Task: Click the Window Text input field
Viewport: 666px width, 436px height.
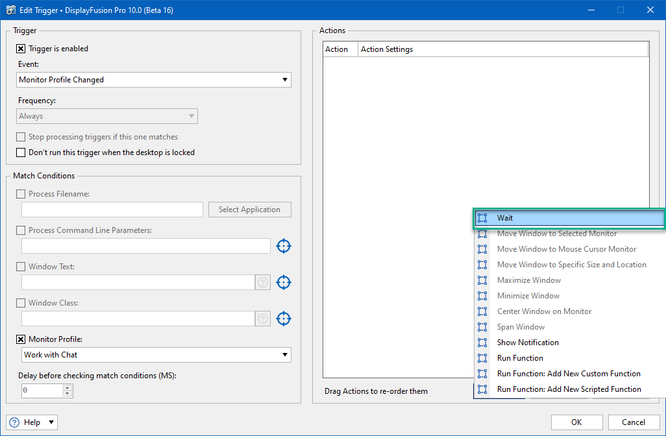Action: tap(138, 282)
